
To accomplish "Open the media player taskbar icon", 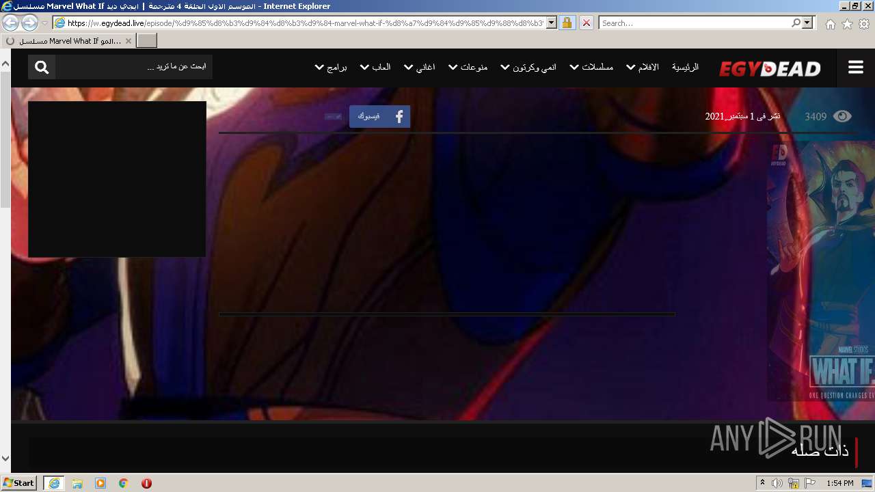I will (x=100, y=483).
